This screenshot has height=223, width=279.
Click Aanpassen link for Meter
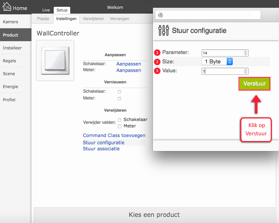(x=129, y=71)
